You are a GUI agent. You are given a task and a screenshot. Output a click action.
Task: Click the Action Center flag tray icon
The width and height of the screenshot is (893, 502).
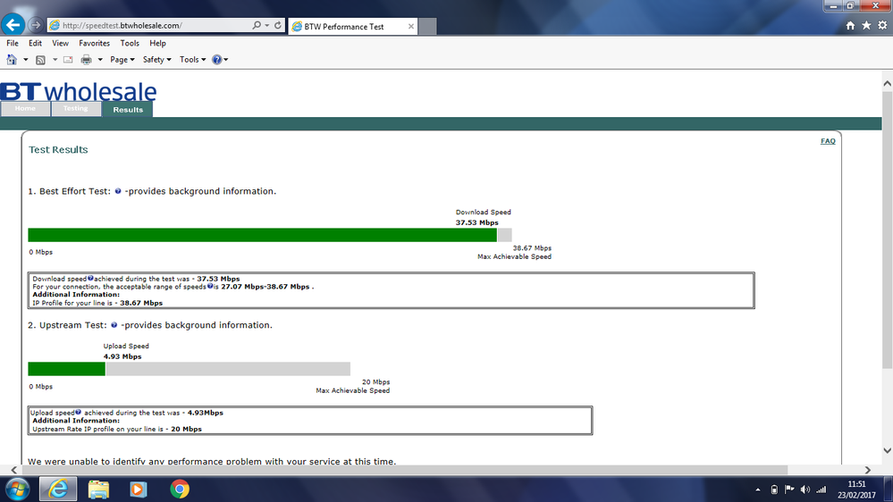point(788,489)
